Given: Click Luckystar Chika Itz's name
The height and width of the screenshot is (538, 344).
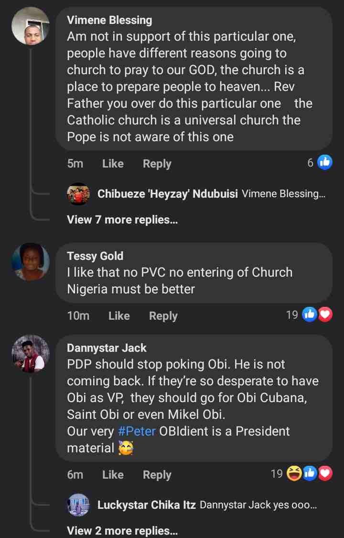Looking at the screenshot, I should point(146,505).
